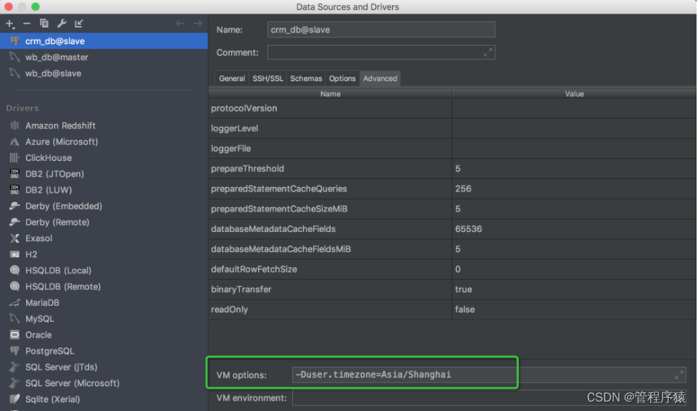698x411 pixels.
Task: Select the wb_db@master data source
Action: coord(104,57)
